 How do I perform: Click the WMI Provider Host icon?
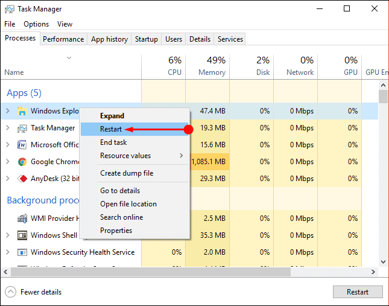pos(22,218)
